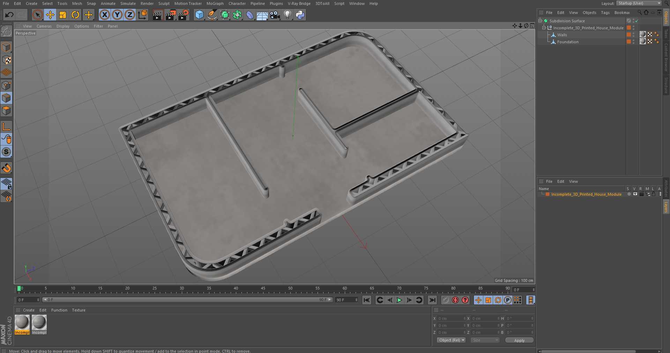Open the Deformer (bend) icon
Viewport: 670px width, 353px height.
tap(250, 15)
